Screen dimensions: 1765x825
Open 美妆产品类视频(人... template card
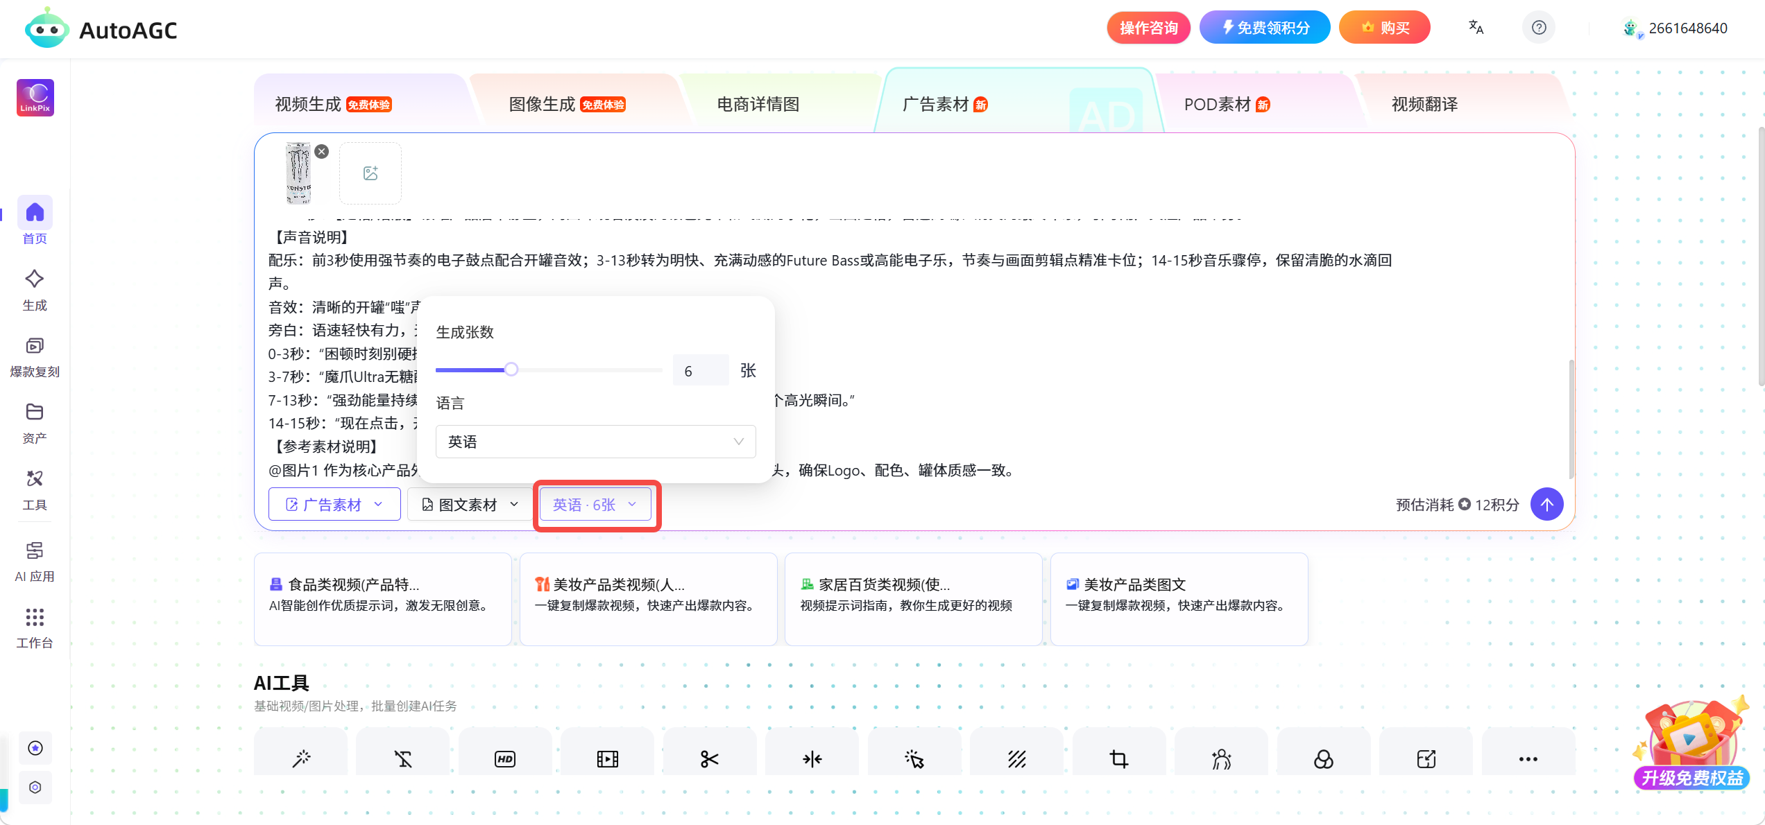point(649,599)
